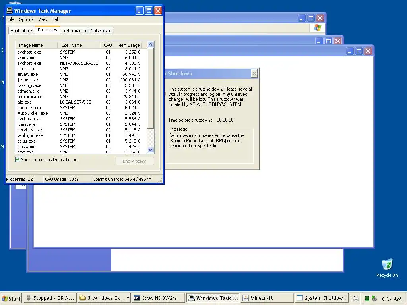Close the rearmost Explorer window

(x=320, y=18)
